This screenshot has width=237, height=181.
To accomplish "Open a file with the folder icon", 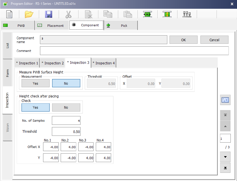I will (29, 14).
